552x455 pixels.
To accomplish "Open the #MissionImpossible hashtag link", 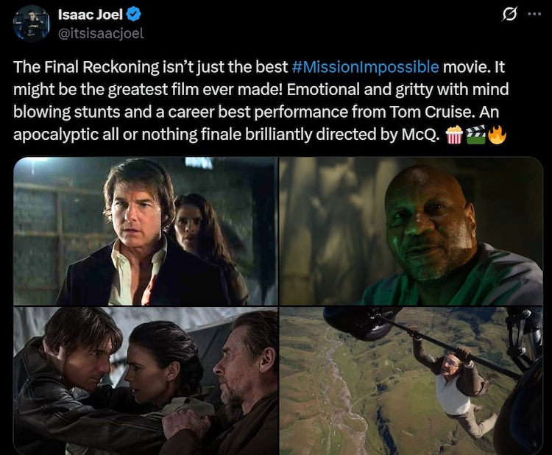I will tap(365, 67).
